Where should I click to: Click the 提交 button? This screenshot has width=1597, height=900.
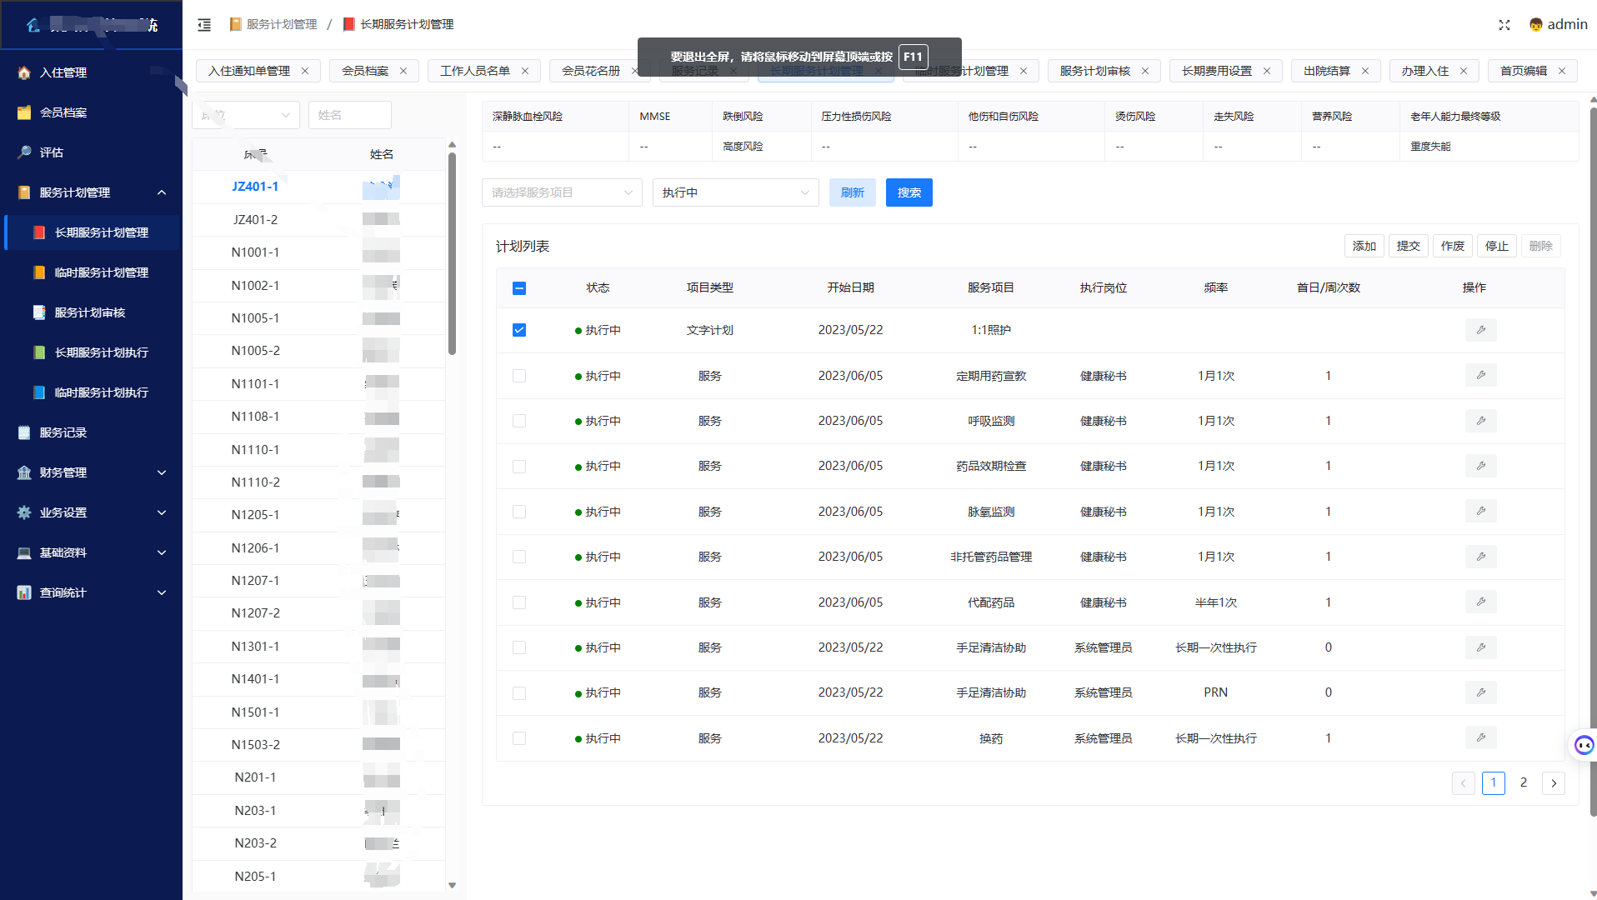tap(1408, 246)
